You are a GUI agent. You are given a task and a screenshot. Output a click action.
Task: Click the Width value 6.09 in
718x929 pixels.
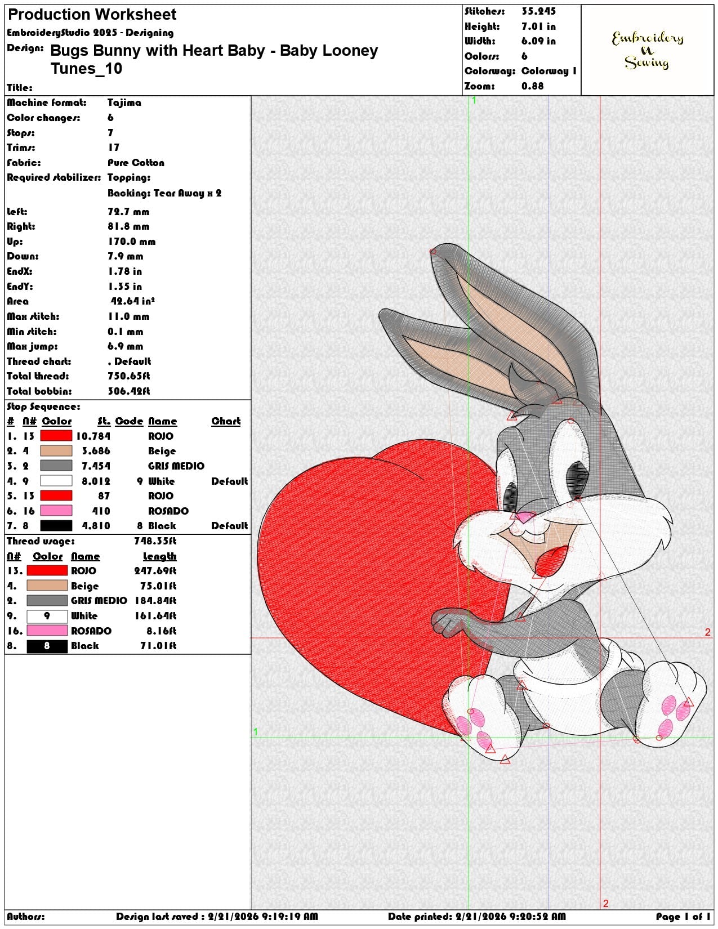point(538,41)
